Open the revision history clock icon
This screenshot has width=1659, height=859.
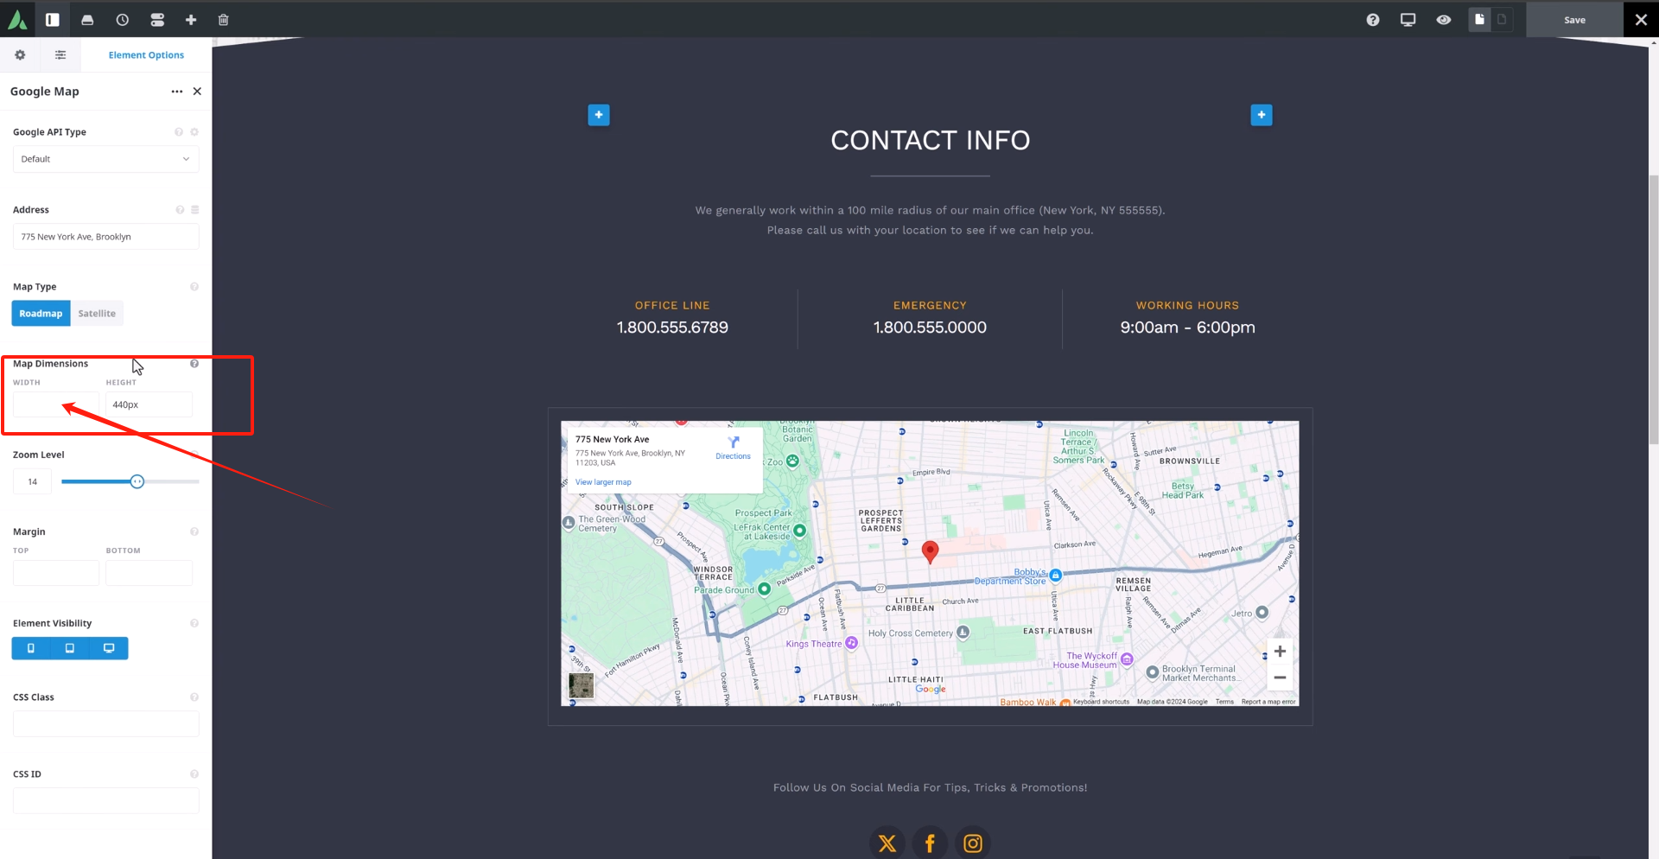[x=122, y=19]
